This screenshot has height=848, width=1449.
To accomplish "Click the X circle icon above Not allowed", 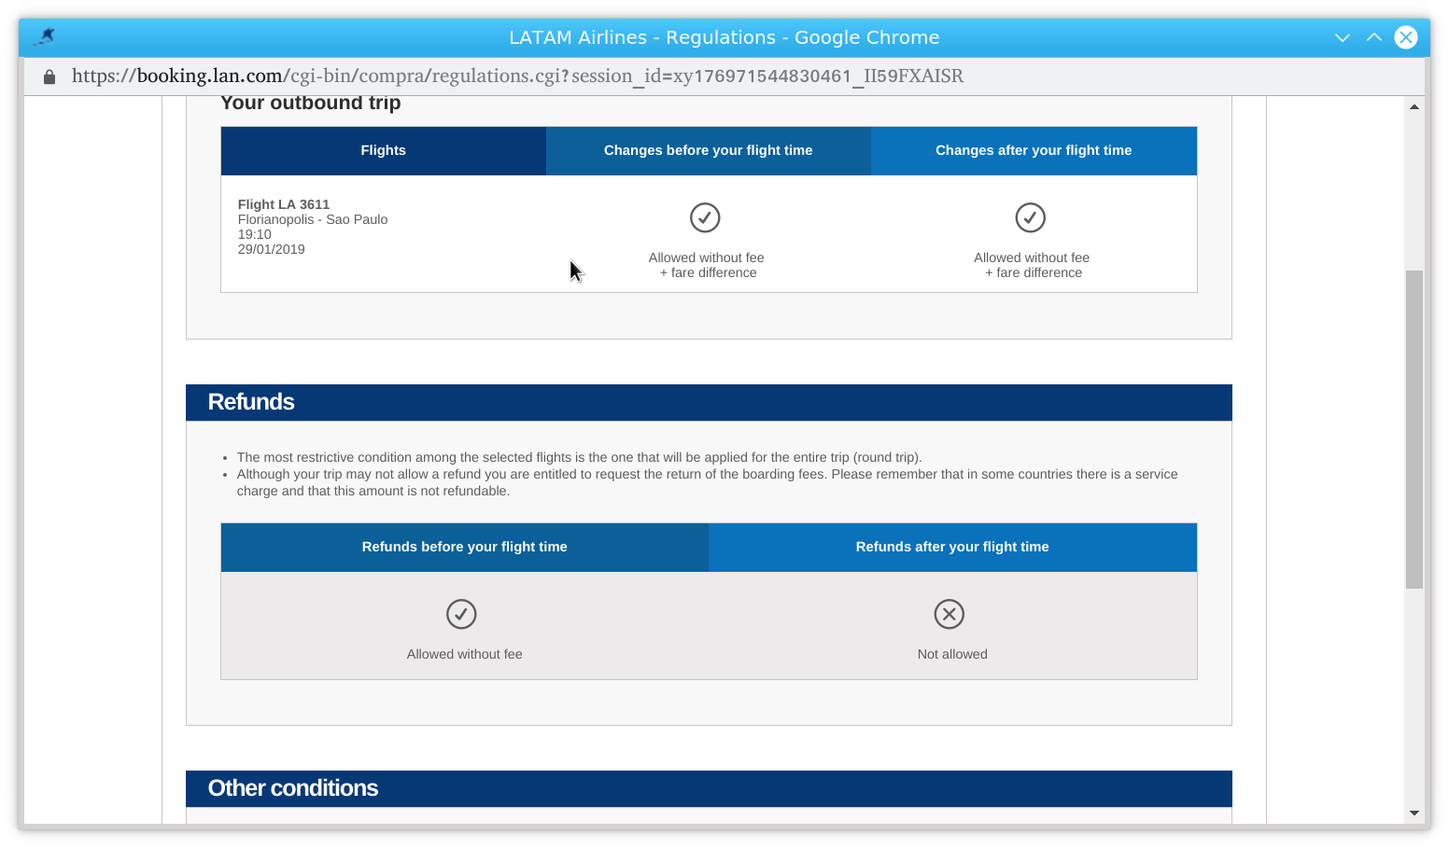I will click(x=950, y=614).
